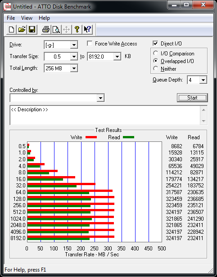217x277 pixels.
Task: Open the Total Length 256 MB dropdown
Action: 74,68
